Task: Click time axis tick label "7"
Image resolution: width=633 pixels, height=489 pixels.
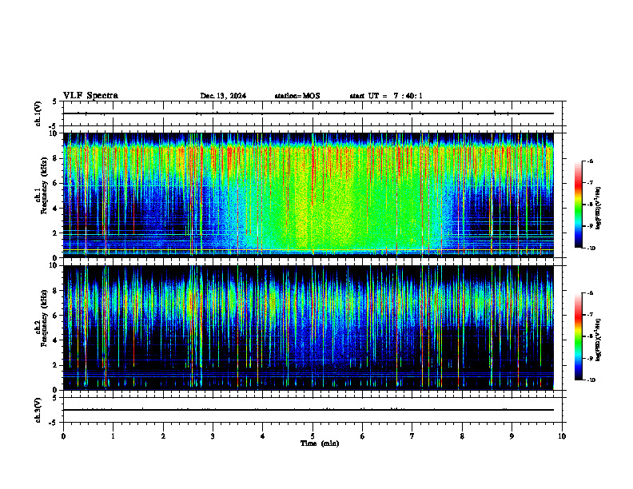Action: (412, 436)
